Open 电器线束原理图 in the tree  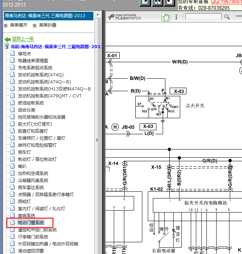[33, 61]
